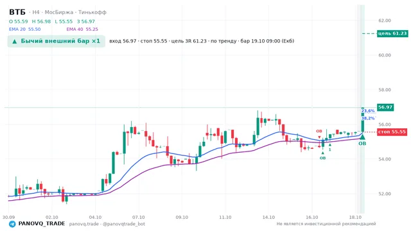Click the Не является инвестиционной рекомендацией disclaimer
Screen dimensions: 411x231
[326, 224]
